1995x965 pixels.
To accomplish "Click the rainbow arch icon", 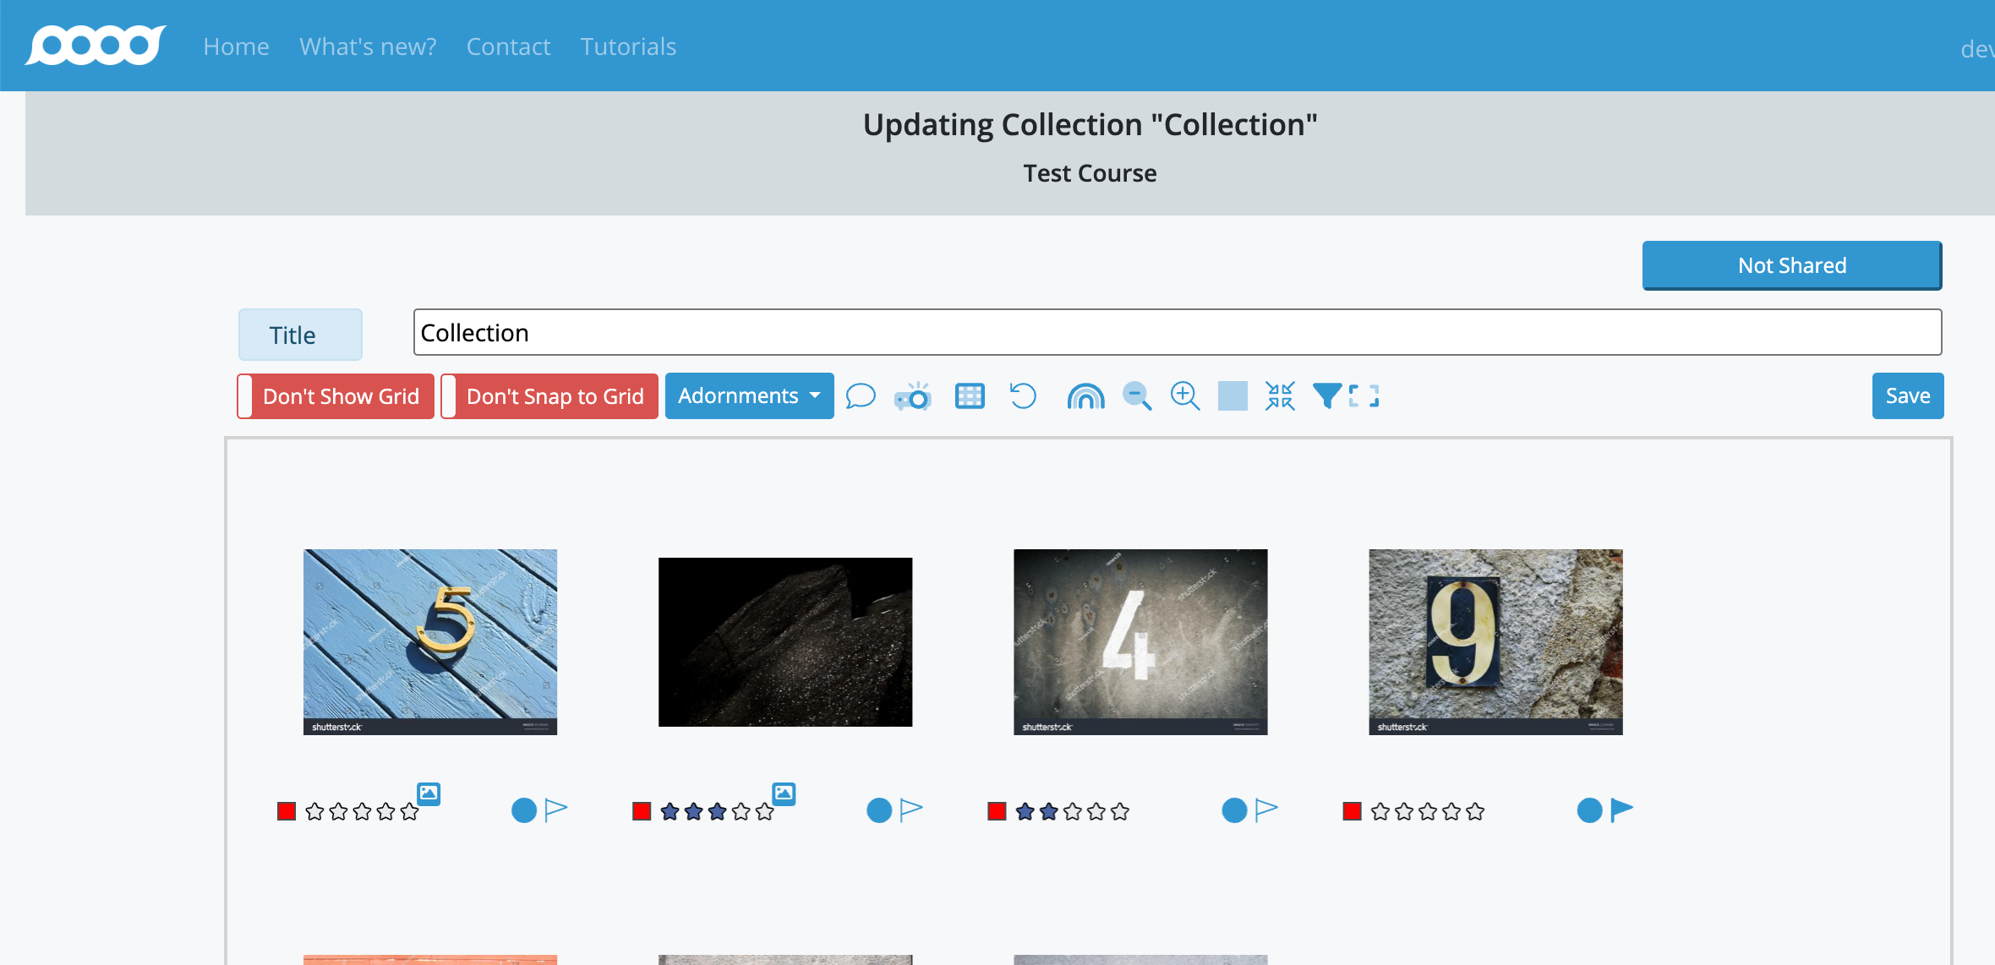I will tap(1085, 395).
